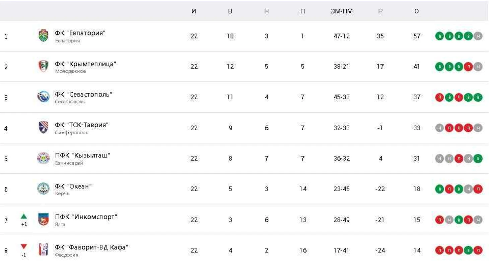
Task: Click the grey draw circle in Евпатория's form
Action: pos(478,36)
